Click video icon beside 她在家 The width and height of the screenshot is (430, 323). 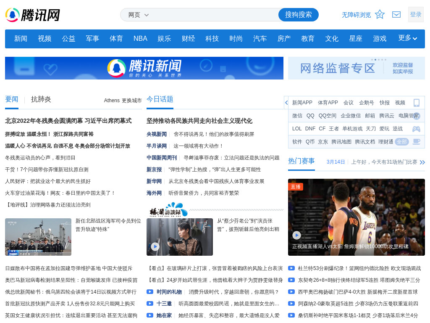tap(150, 315)
